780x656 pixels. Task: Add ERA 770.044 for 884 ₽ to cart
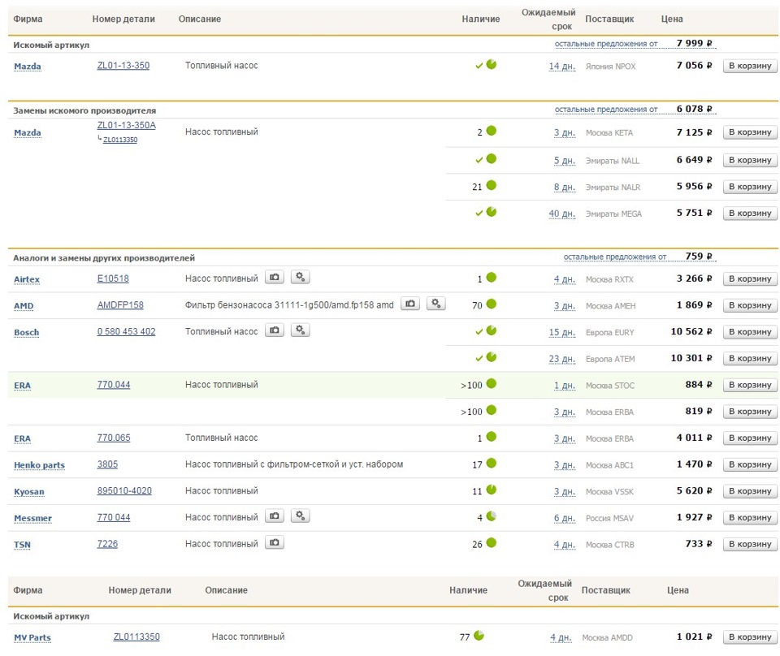pos(750,386)
